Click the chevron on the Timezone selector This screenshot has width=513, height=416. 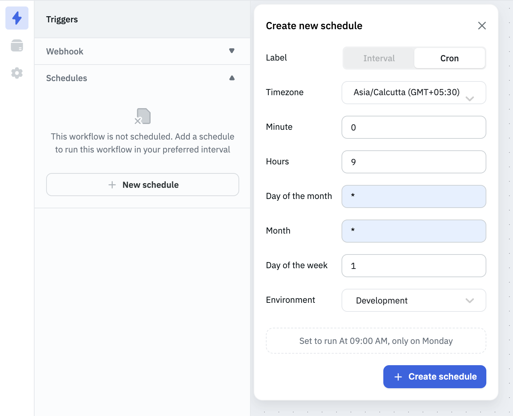pos(470,98)
